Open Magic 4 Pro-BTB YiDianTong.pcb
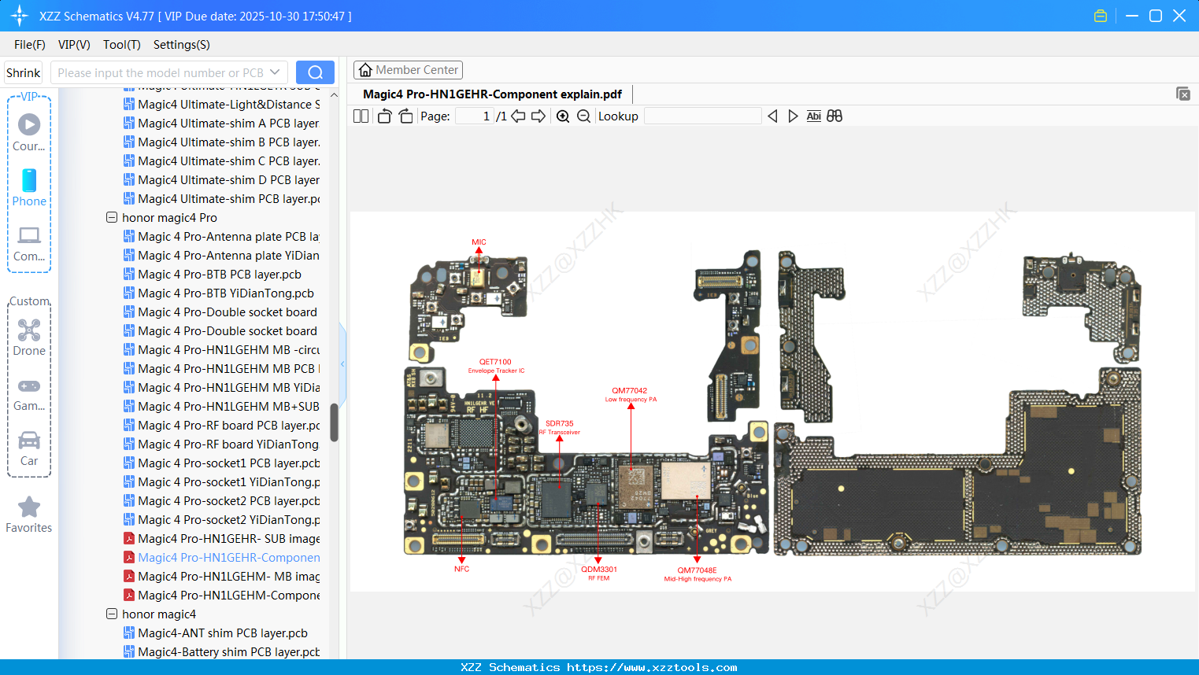The width and height of the screenshot is (1199, 675). click(x=226, y=293)
